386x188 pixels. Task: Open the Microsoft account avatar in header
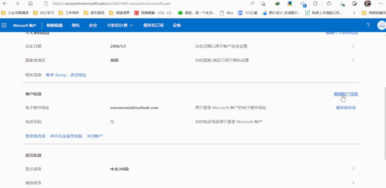(x=381, y=25)
